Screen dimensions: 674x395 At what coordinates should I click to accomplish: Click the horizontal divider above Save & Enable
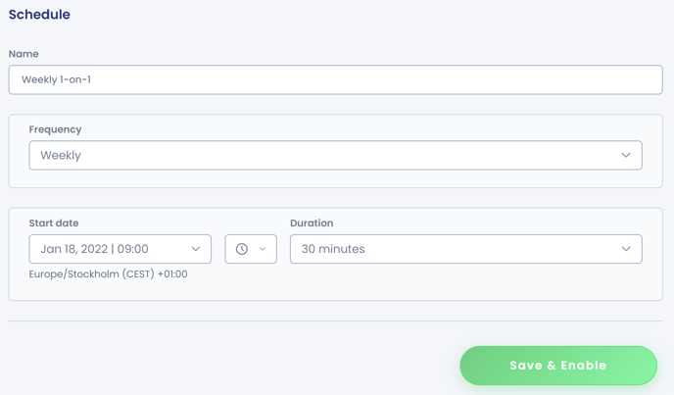point(335,321)
